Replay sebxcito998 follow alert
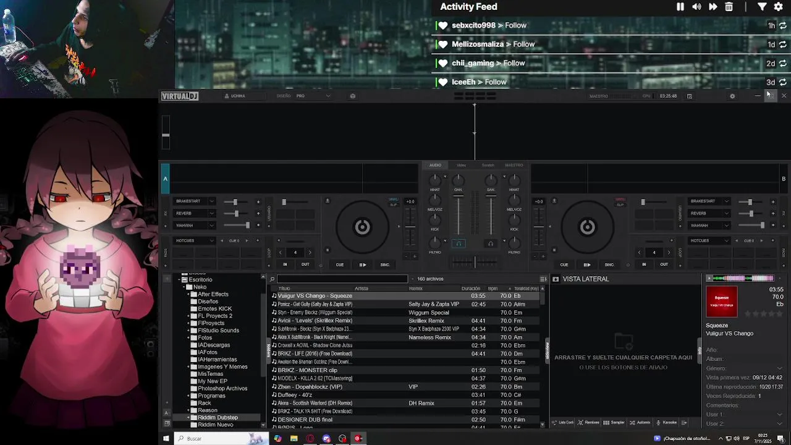The image size is (791, 445). 782,25
